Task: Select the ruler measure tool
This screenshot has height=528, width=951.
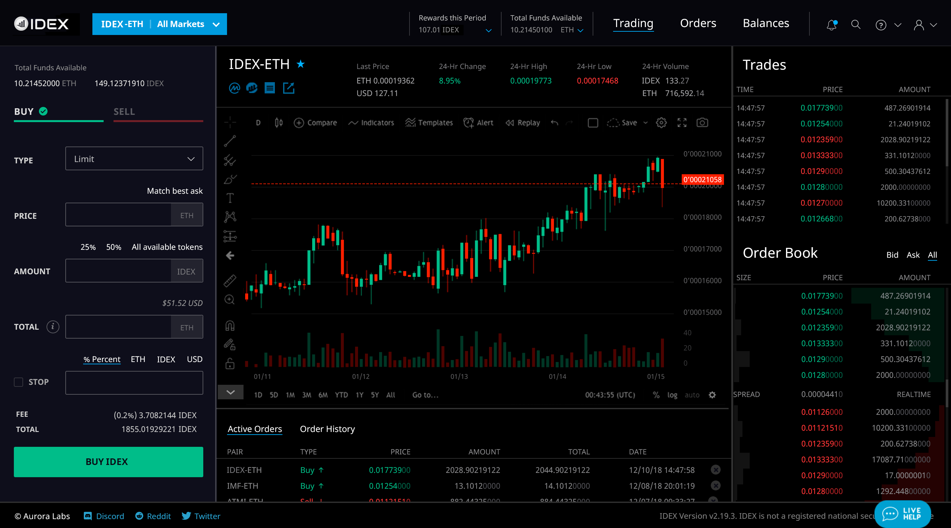Action: (230, 281)
